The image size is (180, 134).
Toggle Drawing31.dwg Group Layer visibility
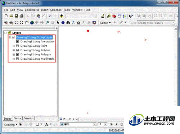pyautogui.click(x=13, y=37)
